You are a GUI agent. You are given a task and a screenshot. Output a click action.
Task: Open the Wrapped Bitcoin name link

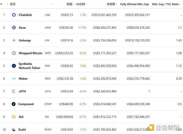point(30,53)
